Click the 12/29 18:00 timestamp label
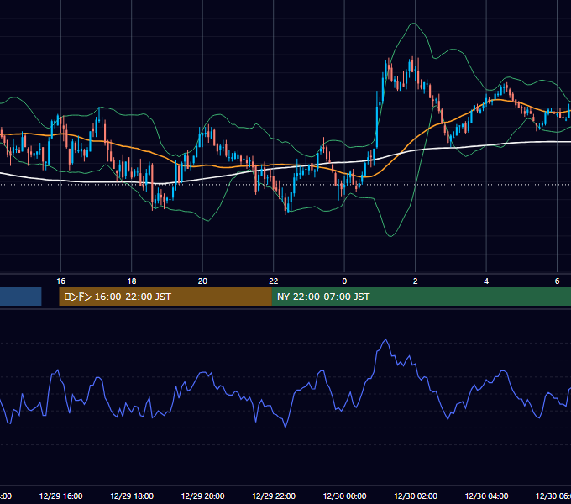 click(132, 496)
